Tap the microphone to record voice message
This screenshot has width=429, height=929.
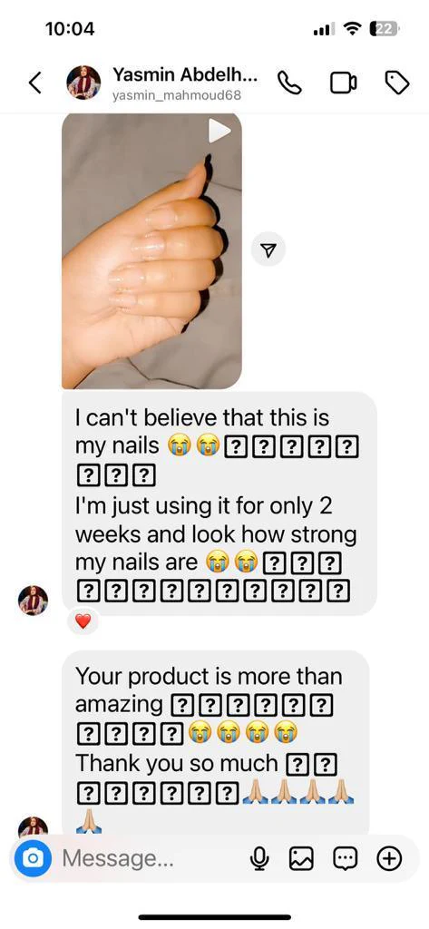pyautogui.click(x=258, y=858)
